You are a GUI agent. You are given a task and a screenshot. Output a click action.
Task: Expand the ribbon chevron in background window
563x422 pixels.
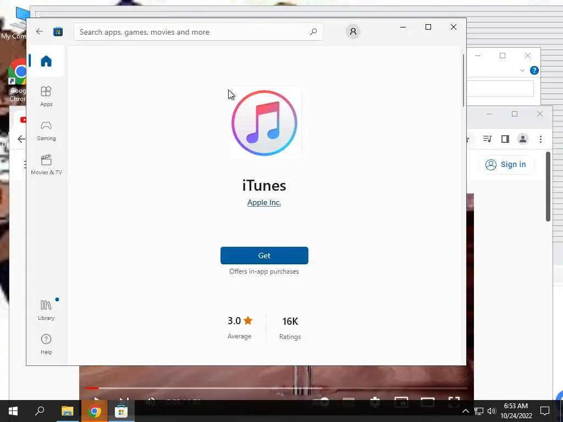[522, 70]
